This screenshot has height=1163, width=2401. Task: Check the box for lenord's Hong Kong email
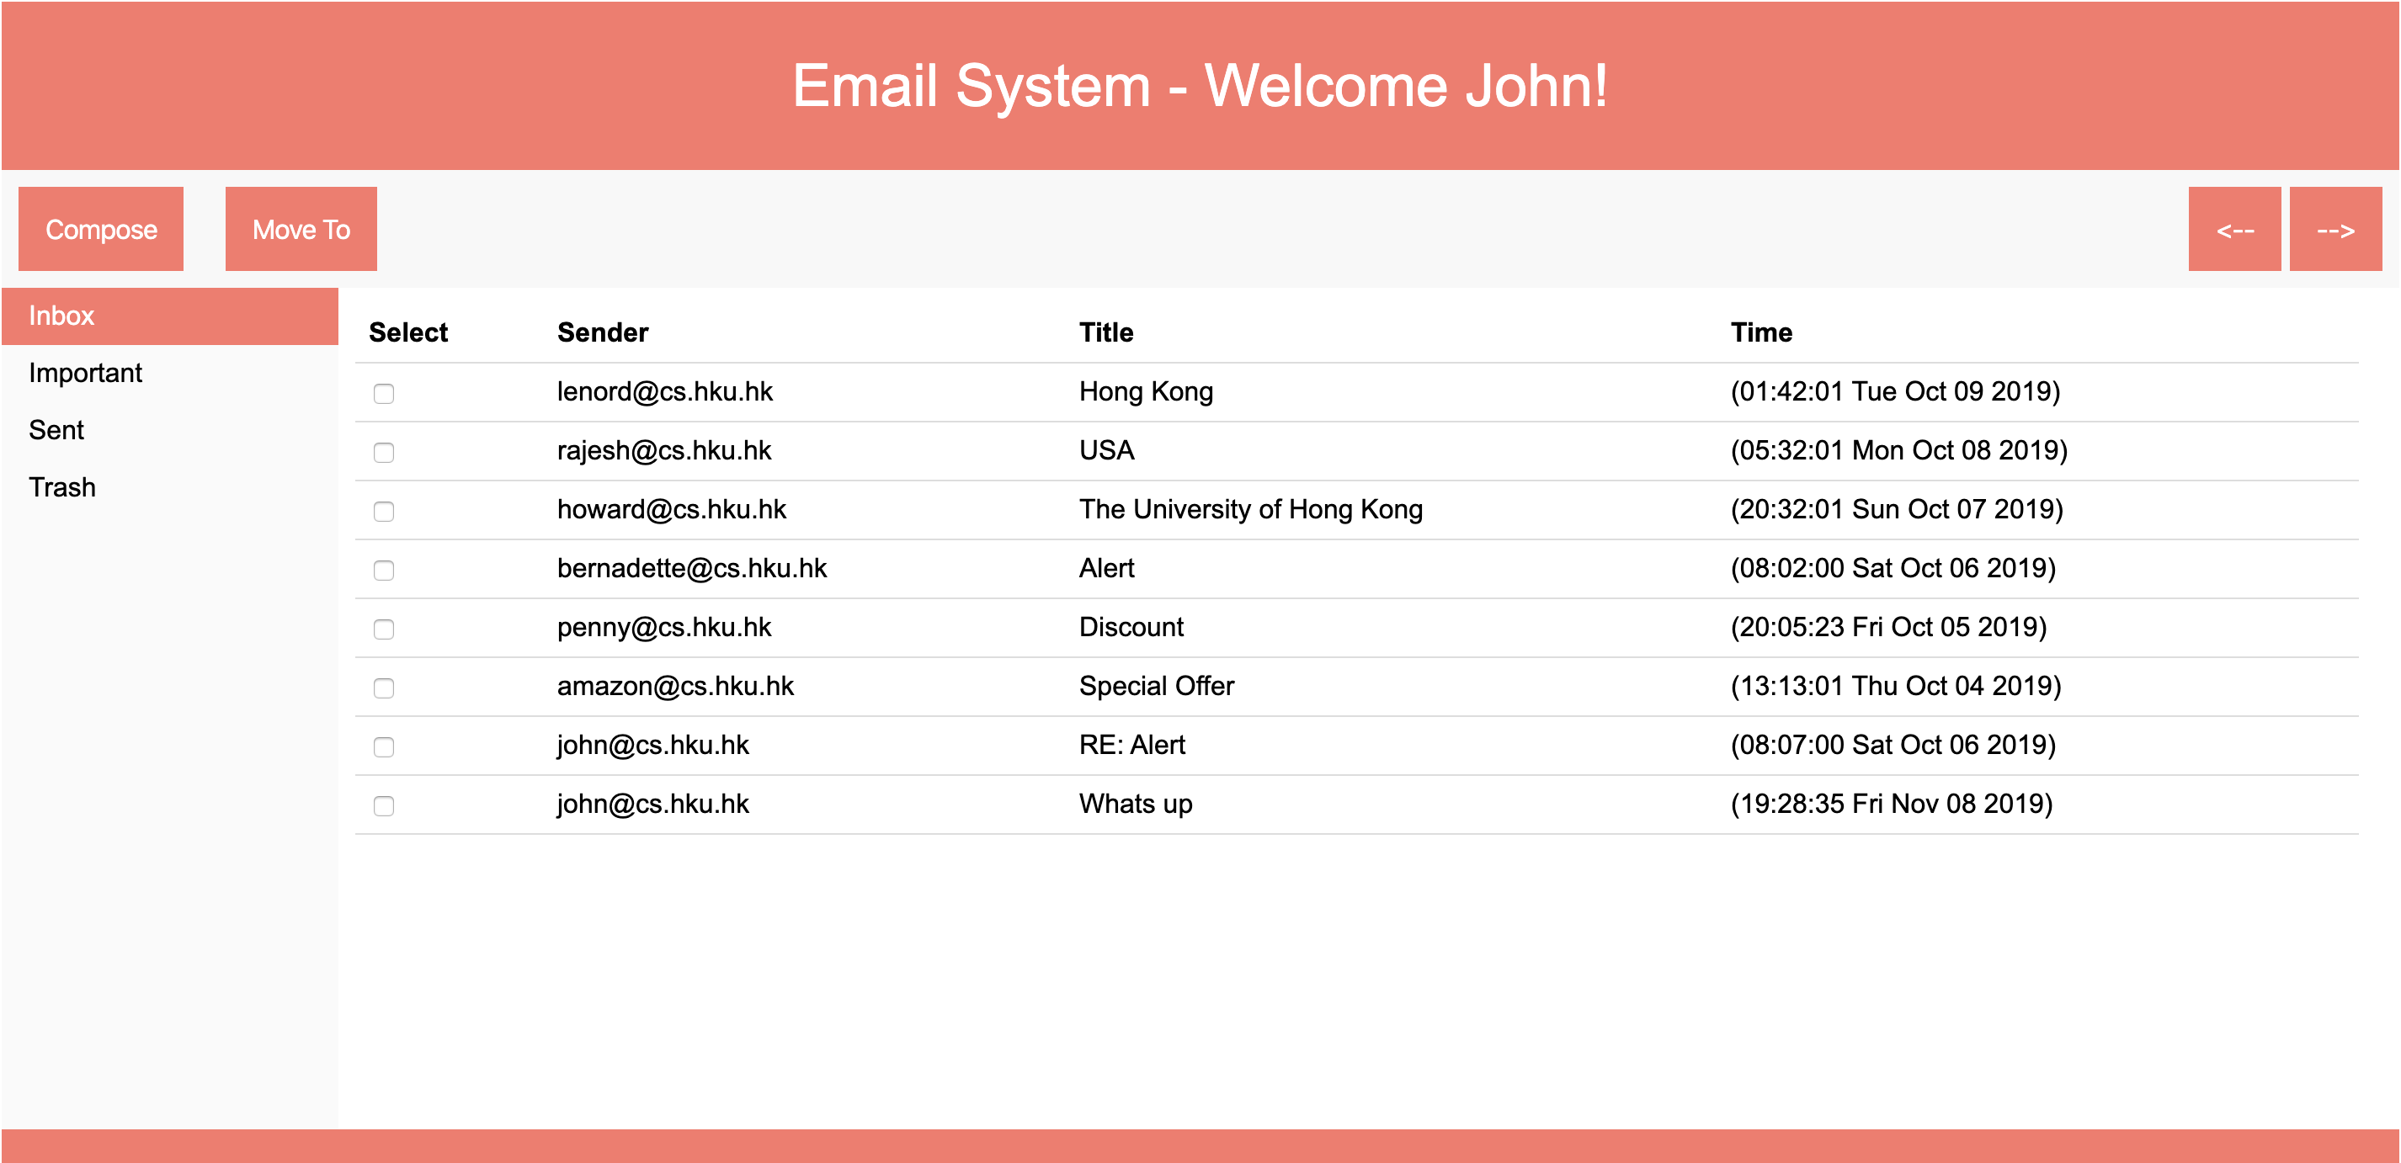(384, 393)
